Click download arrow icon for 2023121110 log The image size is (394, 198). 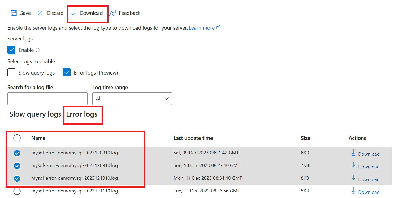353,191
